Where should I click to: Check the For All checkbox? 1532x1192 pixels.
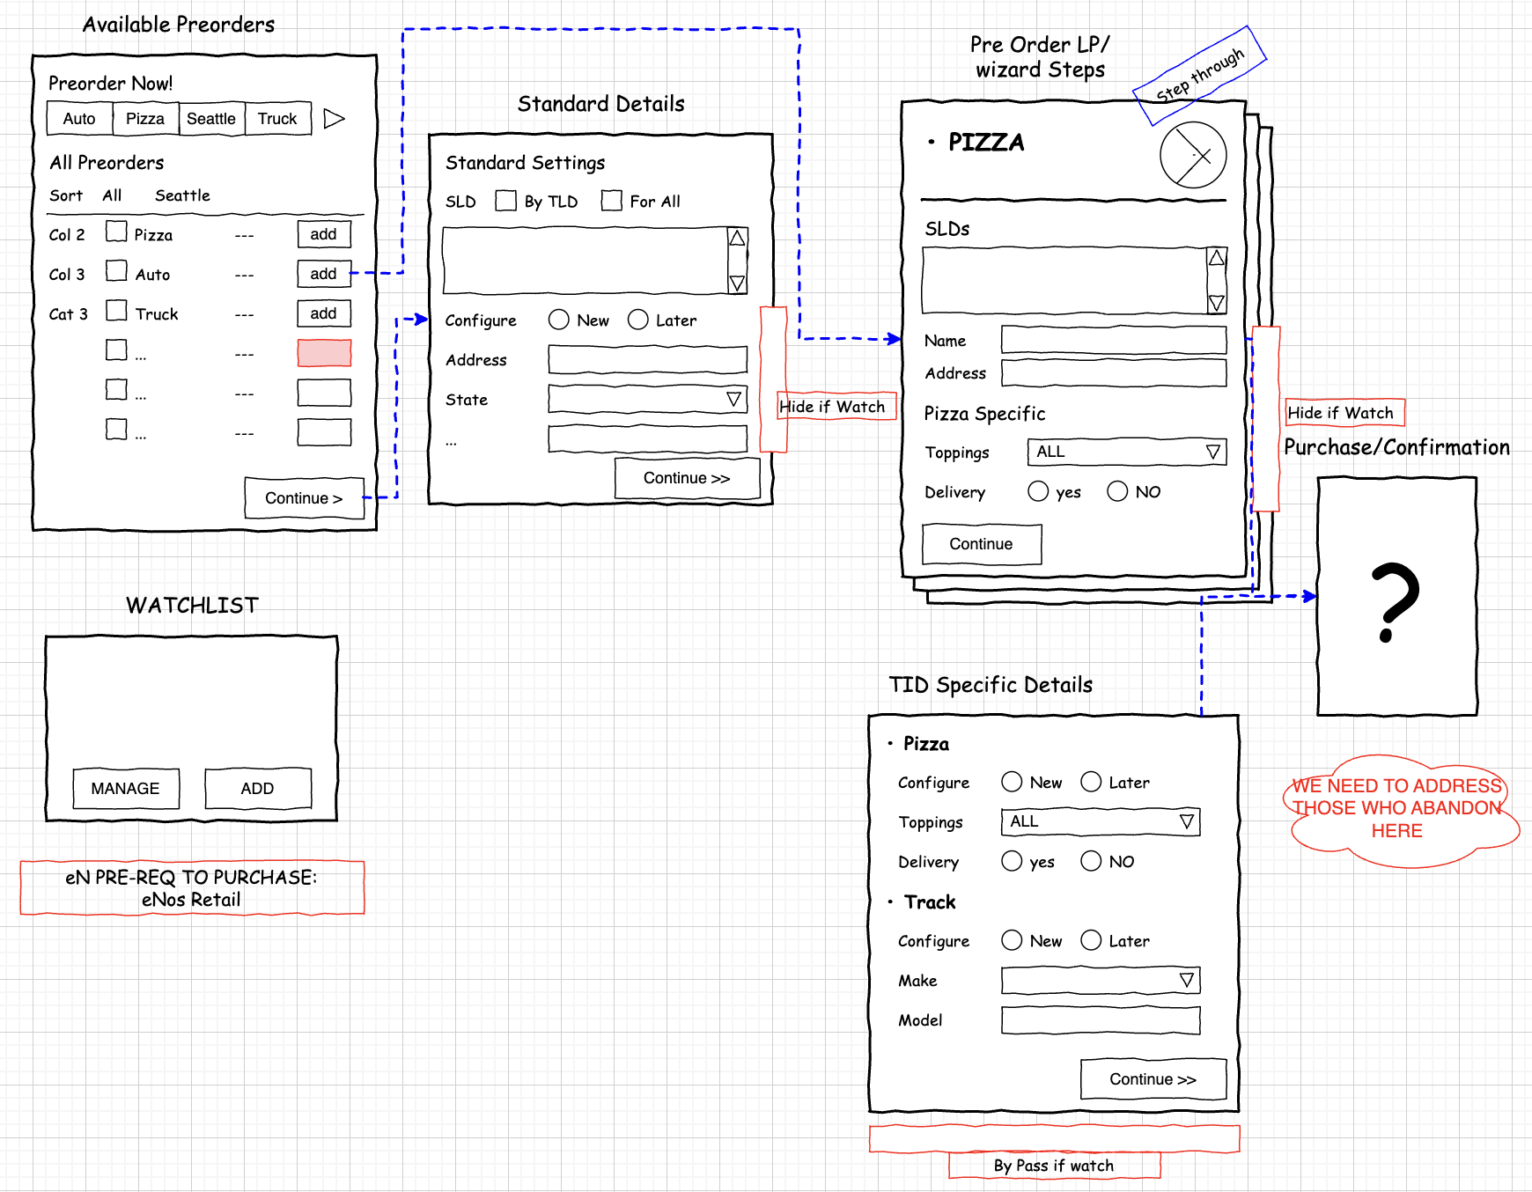point(611,201)
